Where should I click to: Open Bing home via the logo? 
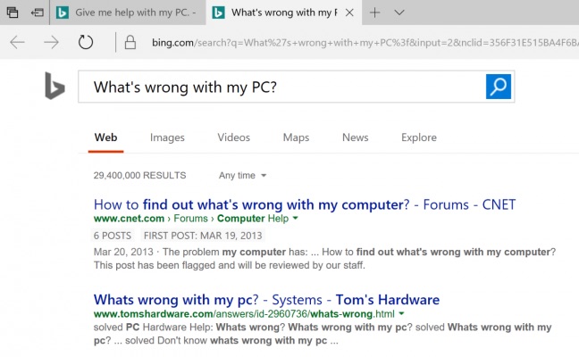tap(55, 86)
